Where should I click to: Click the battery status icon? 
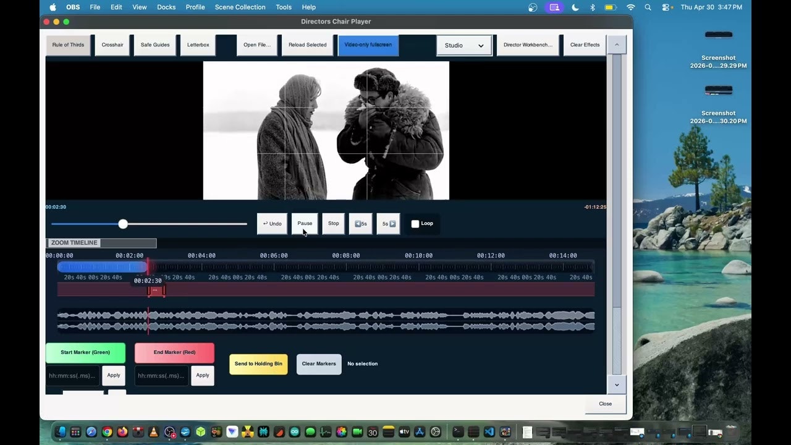(611, 7)
